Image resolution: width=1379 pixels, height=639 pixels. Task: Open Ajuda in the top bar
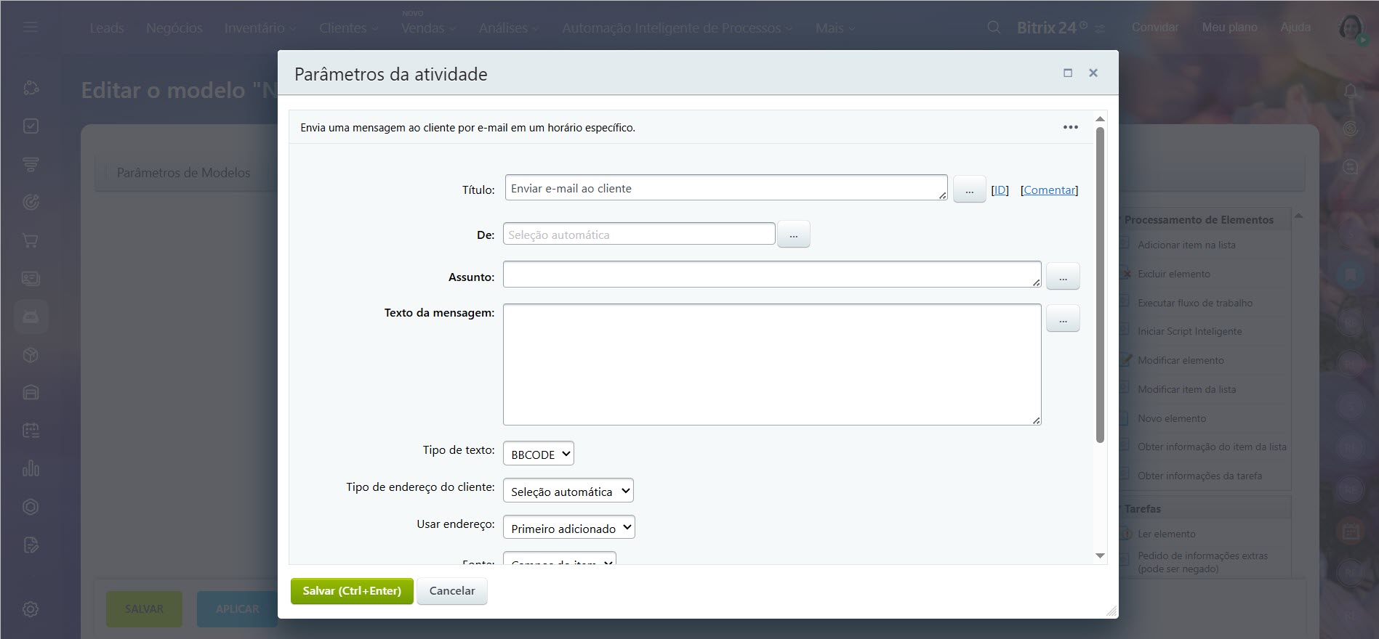point(1295,27)
